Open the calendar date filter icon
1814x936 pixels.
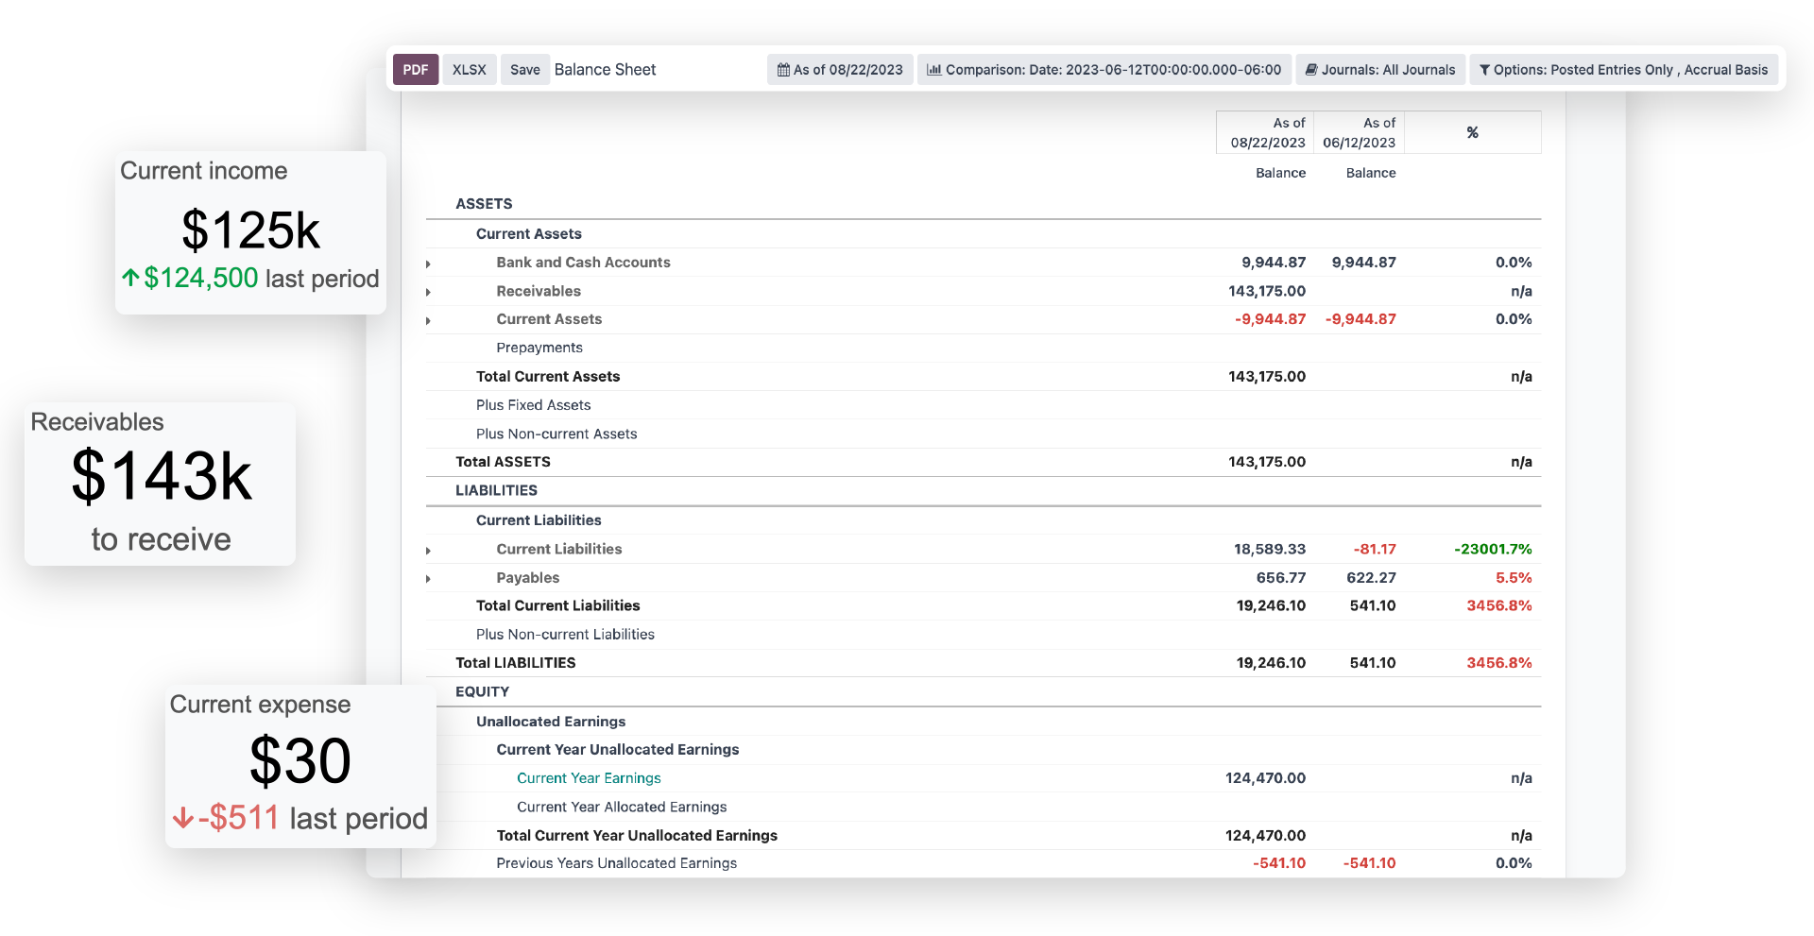pos(782,69)
